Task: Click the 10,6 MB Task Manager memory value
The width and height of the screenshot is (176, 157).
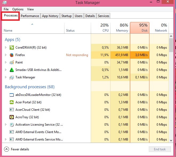Action: [122, 77]
